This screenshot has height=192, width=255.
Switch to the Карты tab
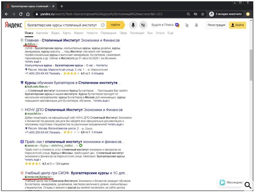67,33
